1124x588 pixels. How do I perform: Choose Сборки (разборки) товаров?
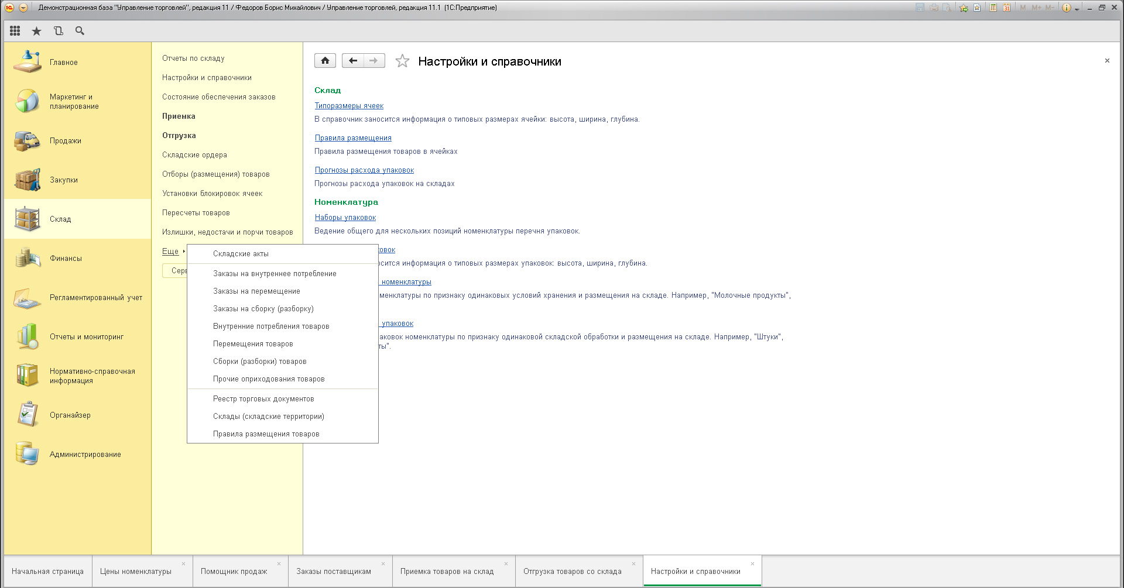point(282,361)
